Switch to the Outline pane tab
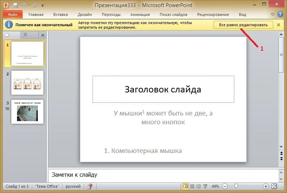 pos(25,35)
